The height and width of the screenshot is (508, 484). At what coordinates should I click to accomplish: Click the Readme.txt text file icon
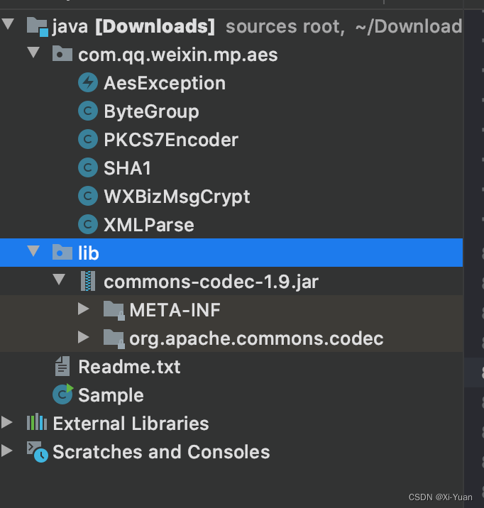coord(62,366)
